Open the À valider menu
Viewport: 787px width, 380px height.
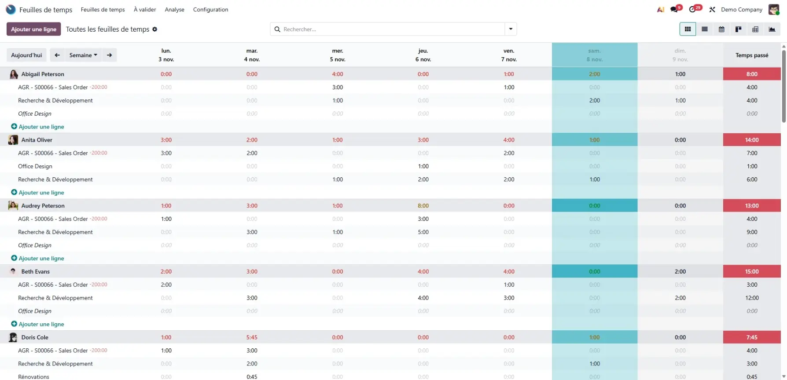[x=145, y=9]
